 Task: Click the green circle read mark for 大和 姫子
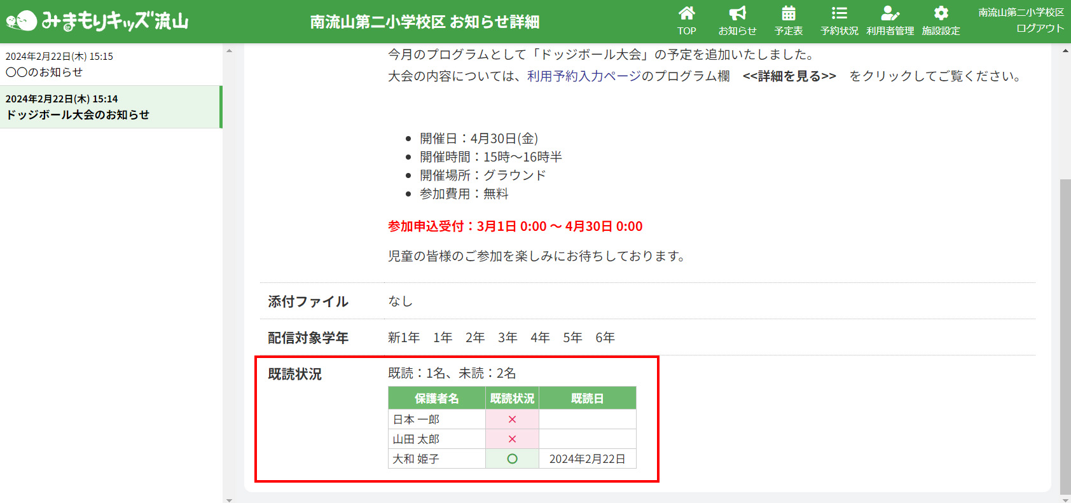click(x=512, y=458)
